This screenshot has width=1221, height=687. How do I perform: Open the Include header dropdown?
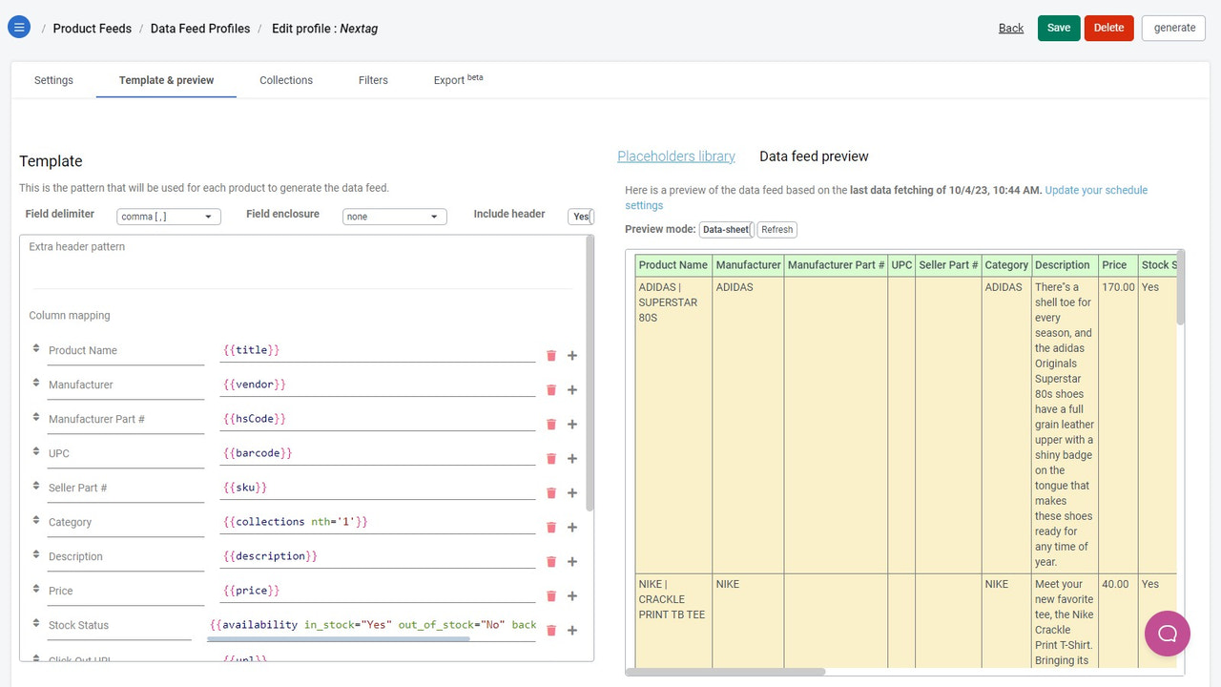point(581,217)
